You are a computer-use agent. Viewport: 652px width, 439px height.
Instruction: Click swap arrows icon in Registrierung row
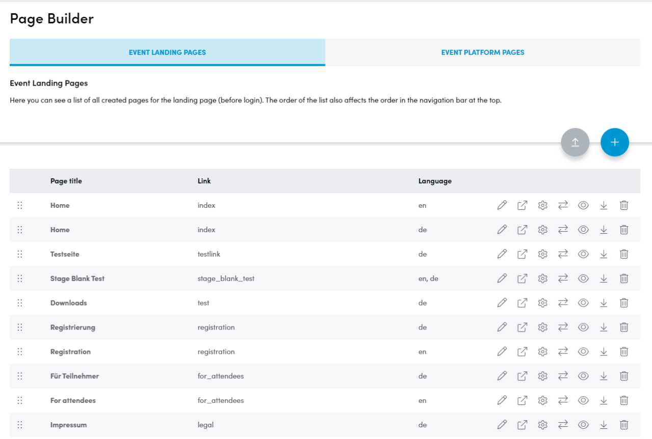(x=563, y=327)
